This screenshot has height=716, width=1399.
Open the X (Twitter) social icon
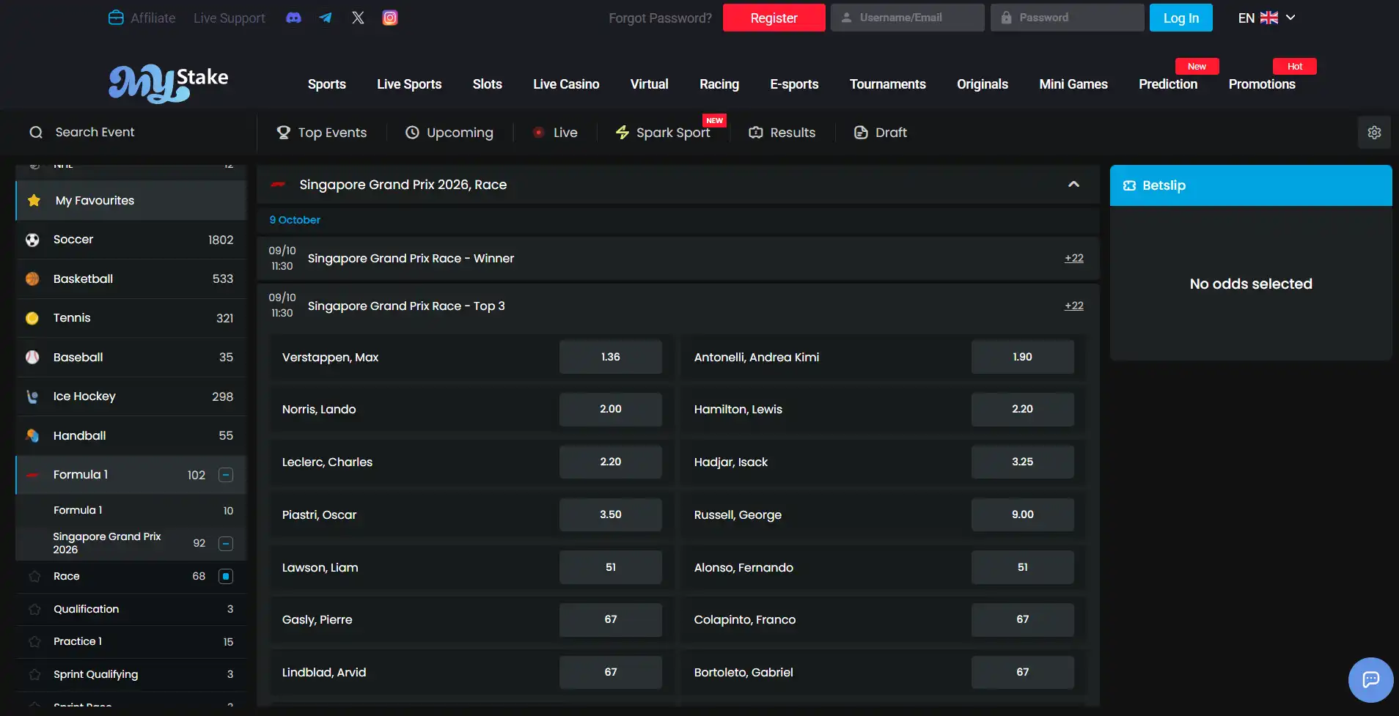358,18
